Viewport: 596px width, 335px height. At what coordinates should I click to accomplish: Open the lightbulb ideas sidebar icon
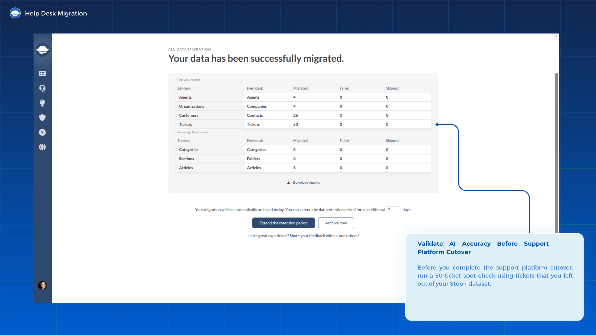coord(43,103)
